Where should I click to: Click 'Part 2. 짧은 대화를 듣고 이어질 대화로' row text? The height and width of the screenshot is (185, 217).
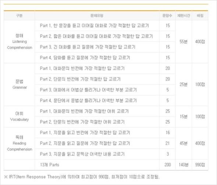[x=96, y=36]
